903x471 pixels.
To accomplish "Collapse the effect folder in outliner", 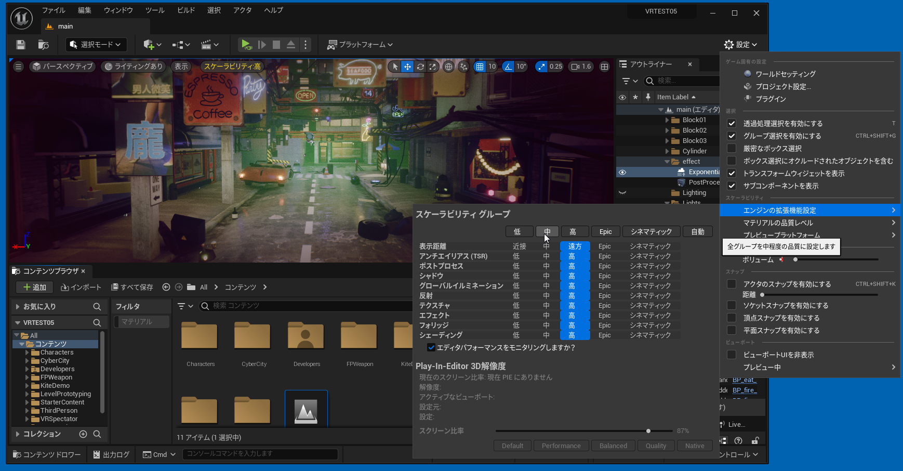I will tap(667, 162).
